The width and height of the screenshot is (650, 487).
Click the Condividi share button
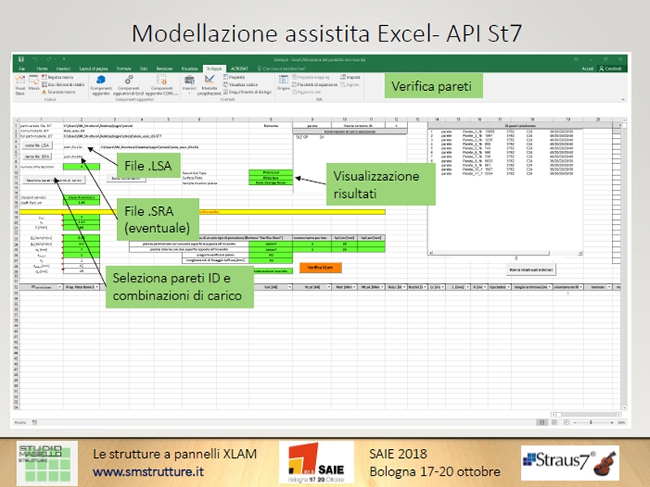[x=612, y=70]
